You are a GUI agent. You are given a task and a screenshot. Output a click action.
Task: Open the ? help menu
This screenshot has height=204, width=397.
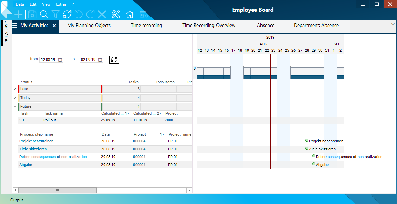pos(73,4)
